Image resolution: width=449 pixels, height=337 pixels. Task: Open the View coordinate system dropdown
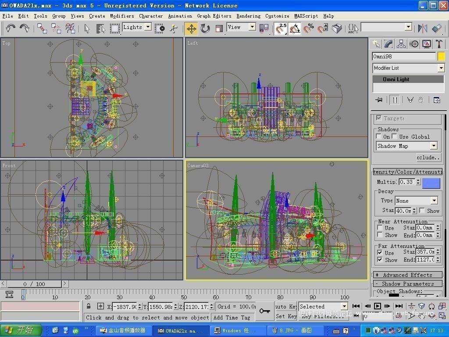252,27
